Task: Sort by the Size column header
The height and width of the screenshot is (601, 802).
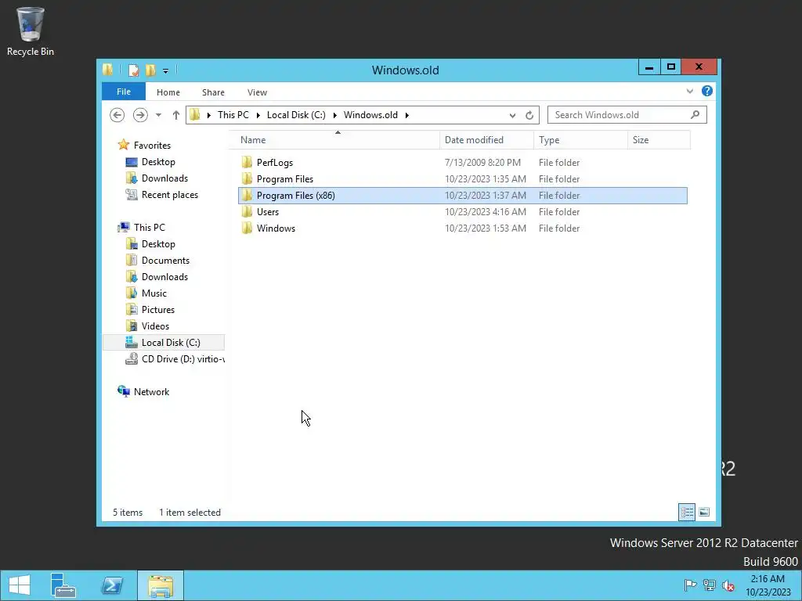Action: coord(659,139)
